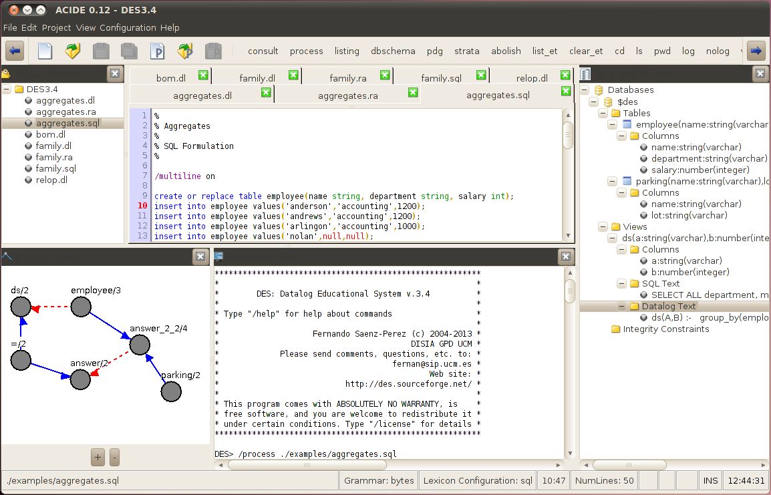Close the database panel
This screenshot has width=771, height=495.
pos(760,73)
